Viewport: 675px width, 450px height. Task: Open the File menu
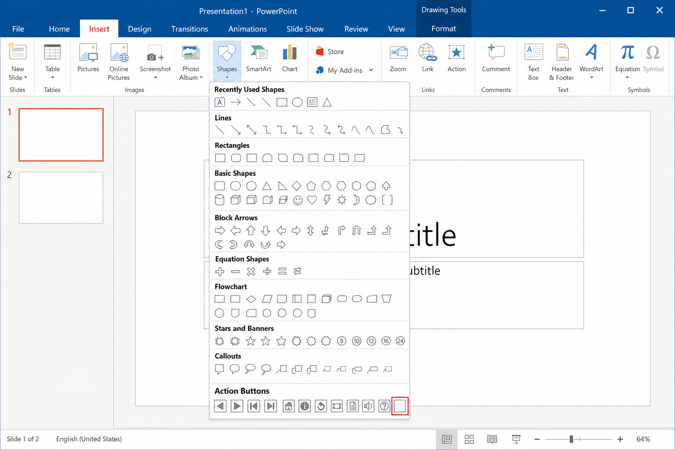pyautogui.click(x=18, y=29)
